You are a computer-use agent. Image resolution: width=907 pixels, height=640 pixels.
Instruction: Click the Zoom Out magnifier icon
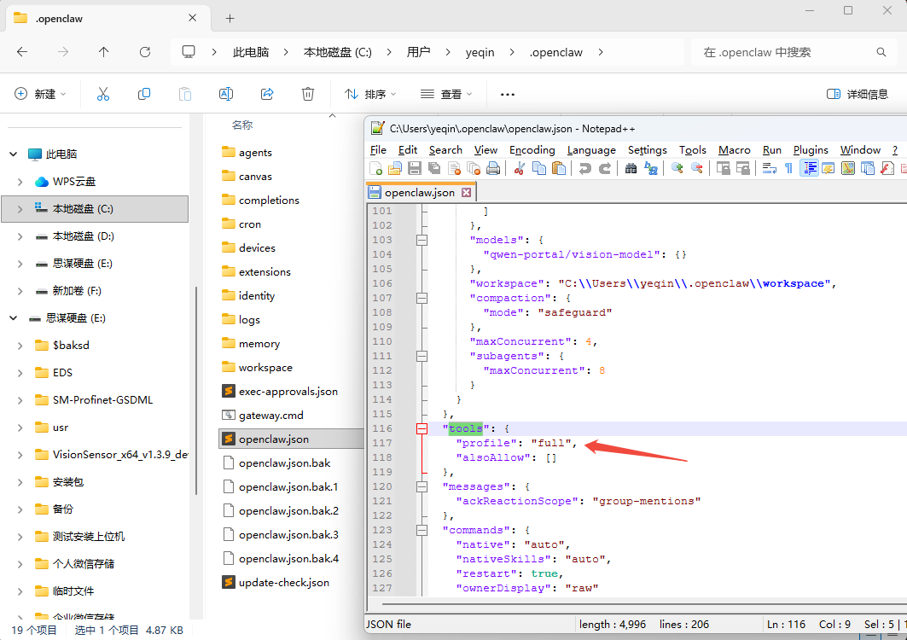[697, 168]
